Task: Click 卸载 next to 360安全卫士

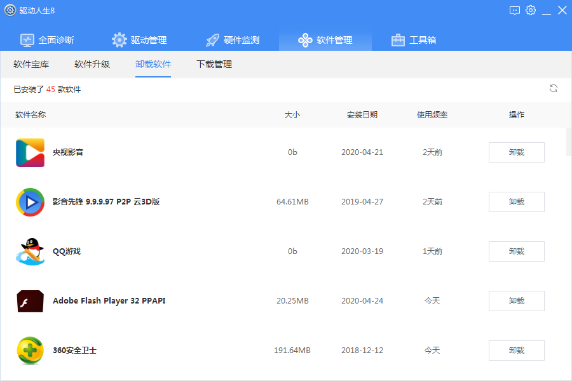Action: click(516, 350)
